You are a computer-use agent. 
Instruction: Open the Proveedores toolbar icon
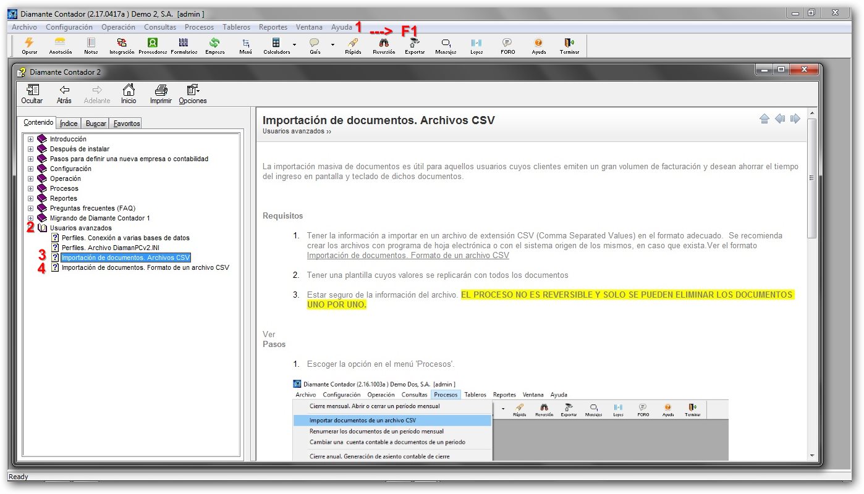pyautogui.click(x=153, y=43)
